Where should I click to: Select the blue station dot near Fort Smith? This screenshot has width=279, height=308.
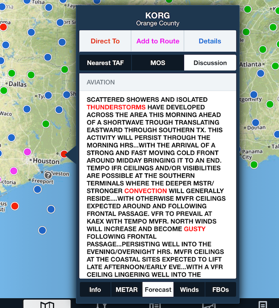[x=60, y=22]
